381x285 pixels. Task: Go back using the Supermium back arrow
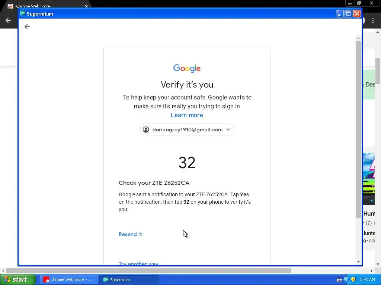(x=27, y=27)
